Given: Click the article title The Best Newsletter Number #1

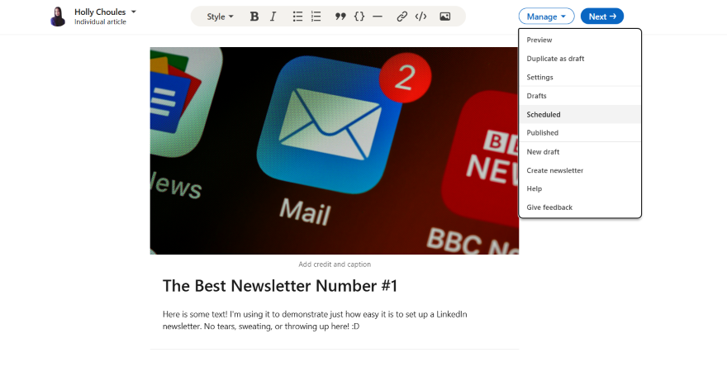Looking at the screenshot, I should click(x=280, y=286).
